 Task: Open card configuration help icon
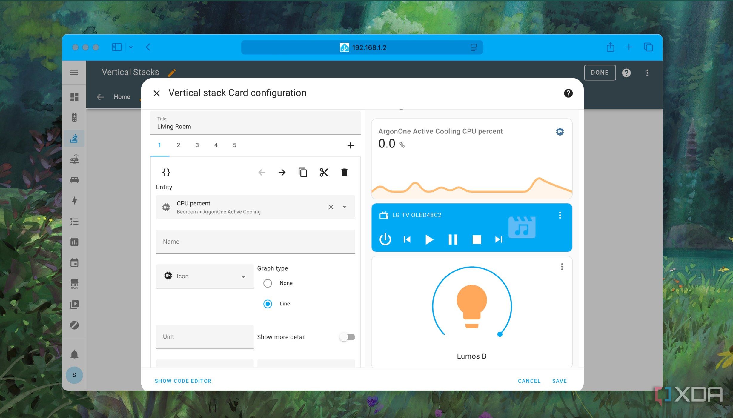(x=568, y=93)
